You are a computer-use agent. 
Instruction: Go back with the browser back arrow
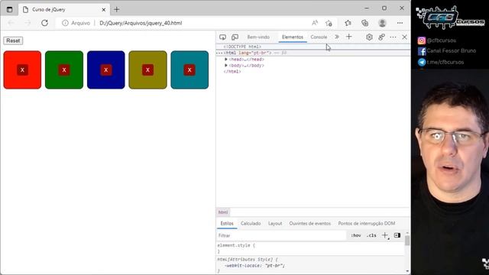(11, 23)
